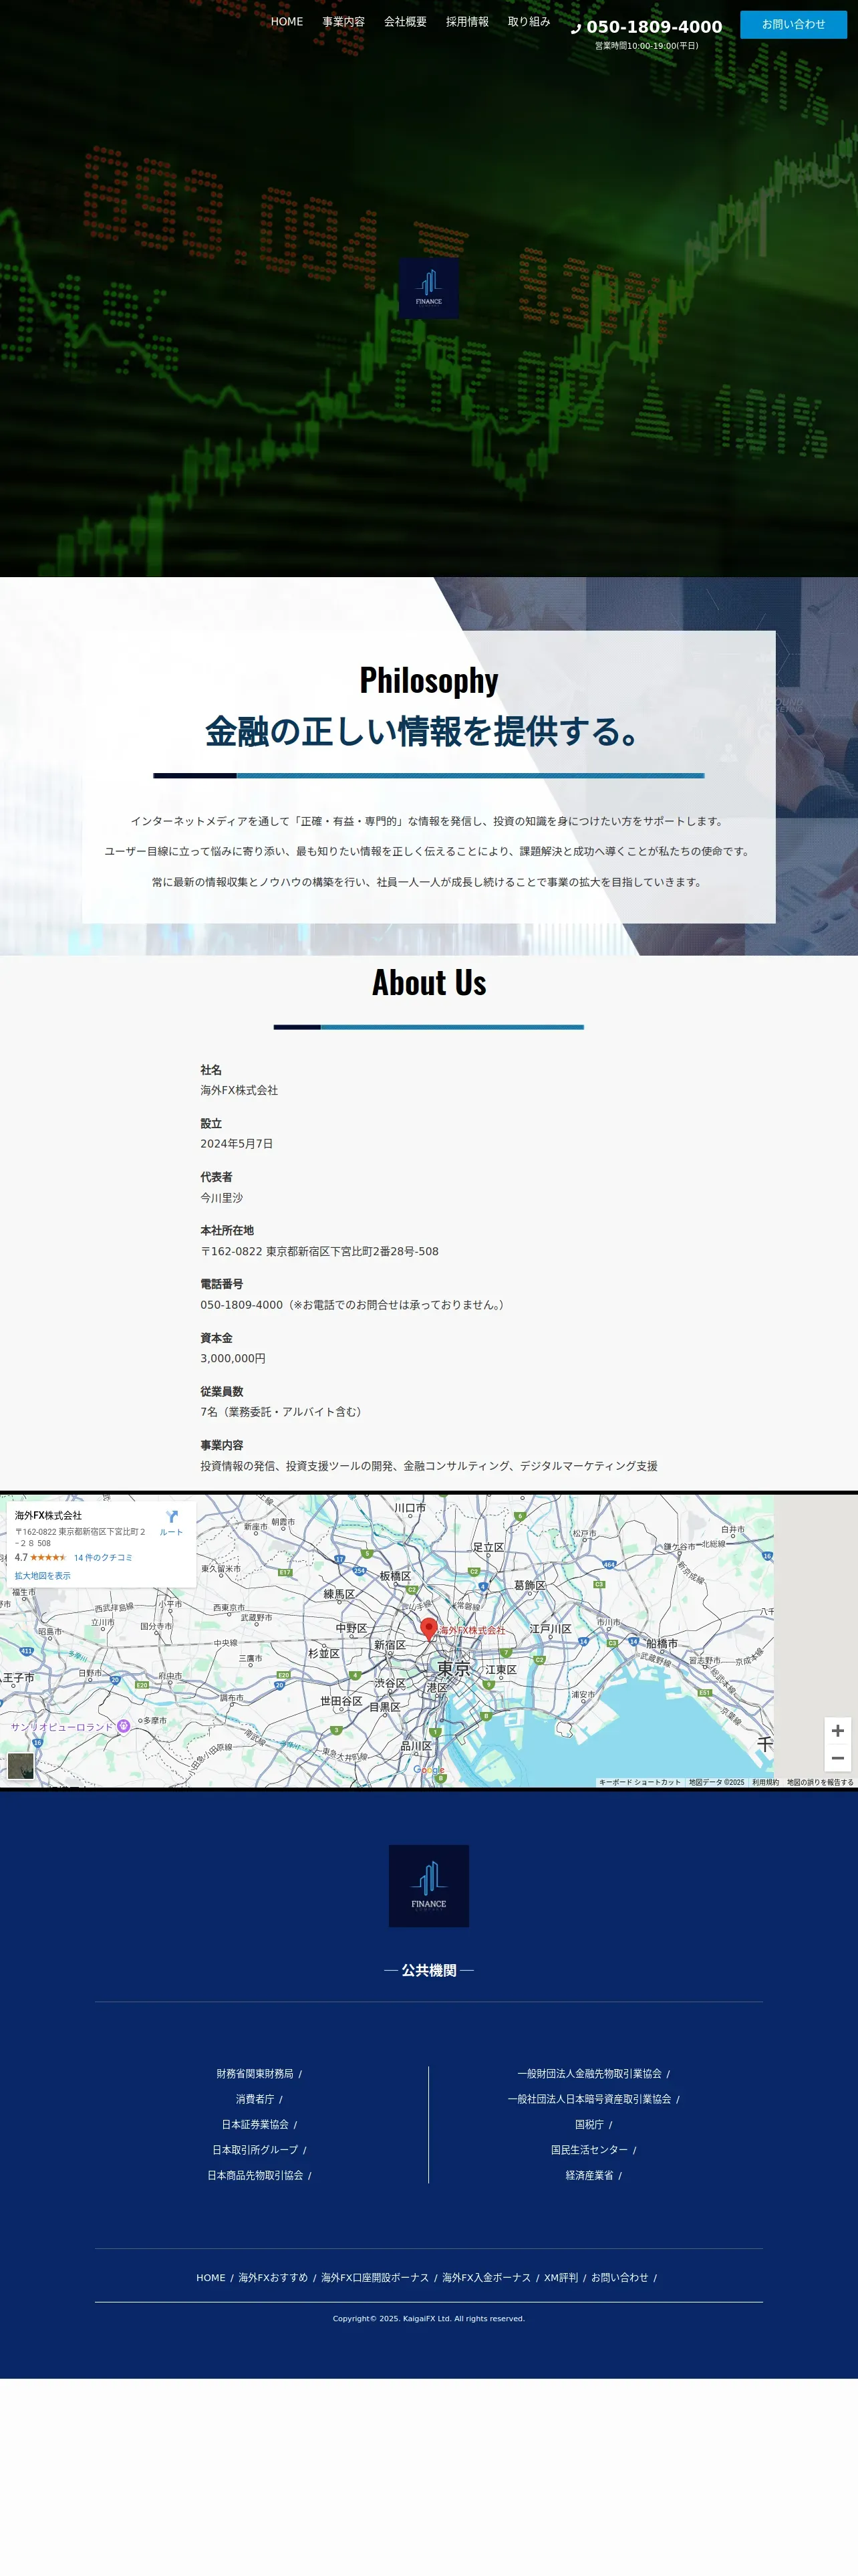View the 14 件のクチコミ reviews link
Image resolution: width=858 pixels, height=2576 pixels.
103,1558
